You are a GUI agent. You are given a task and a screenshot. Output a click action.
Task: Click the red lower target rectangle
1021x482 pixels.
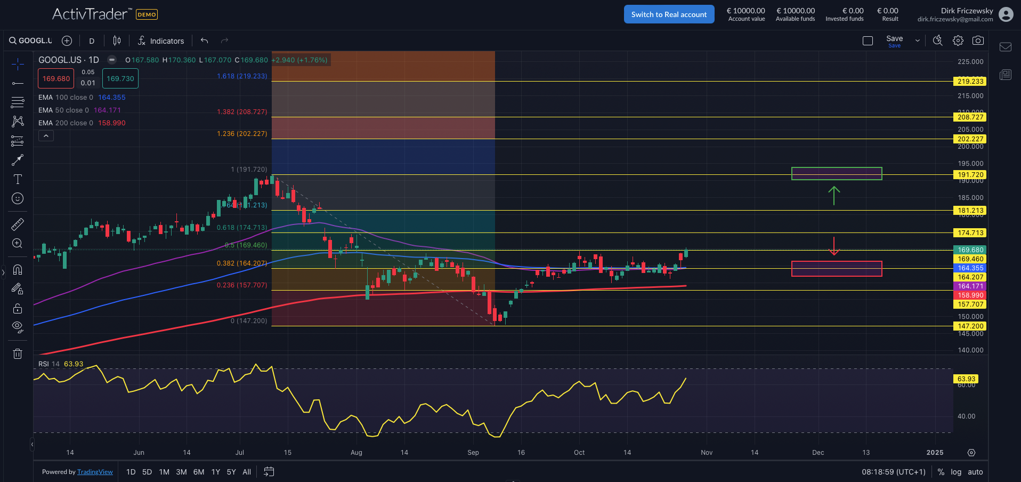tap(836, 269)
